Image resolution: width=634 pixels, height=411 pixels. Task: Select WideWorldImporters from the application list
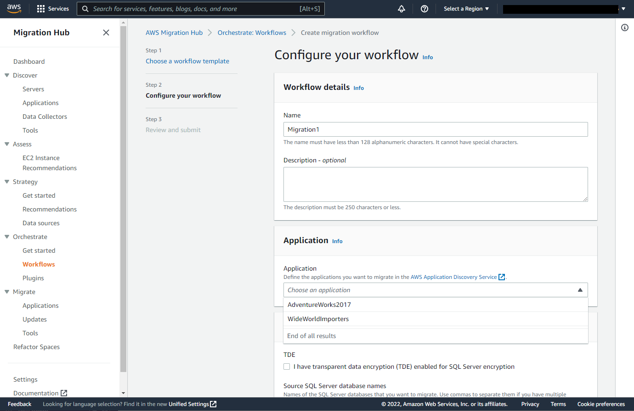[436, 319]
